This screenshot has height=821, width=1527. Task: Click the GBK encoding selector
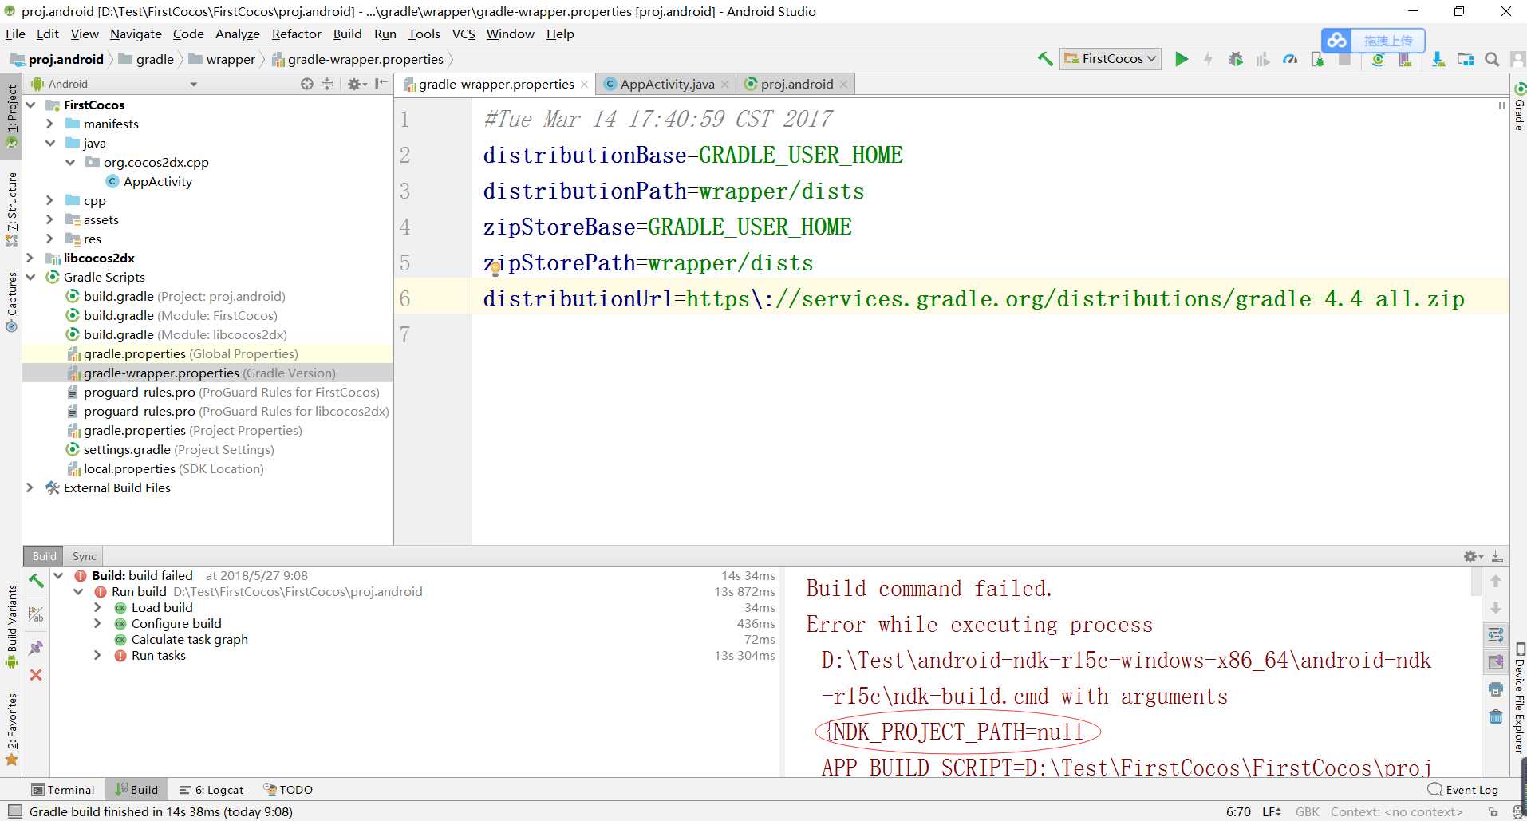(1308, 811)
